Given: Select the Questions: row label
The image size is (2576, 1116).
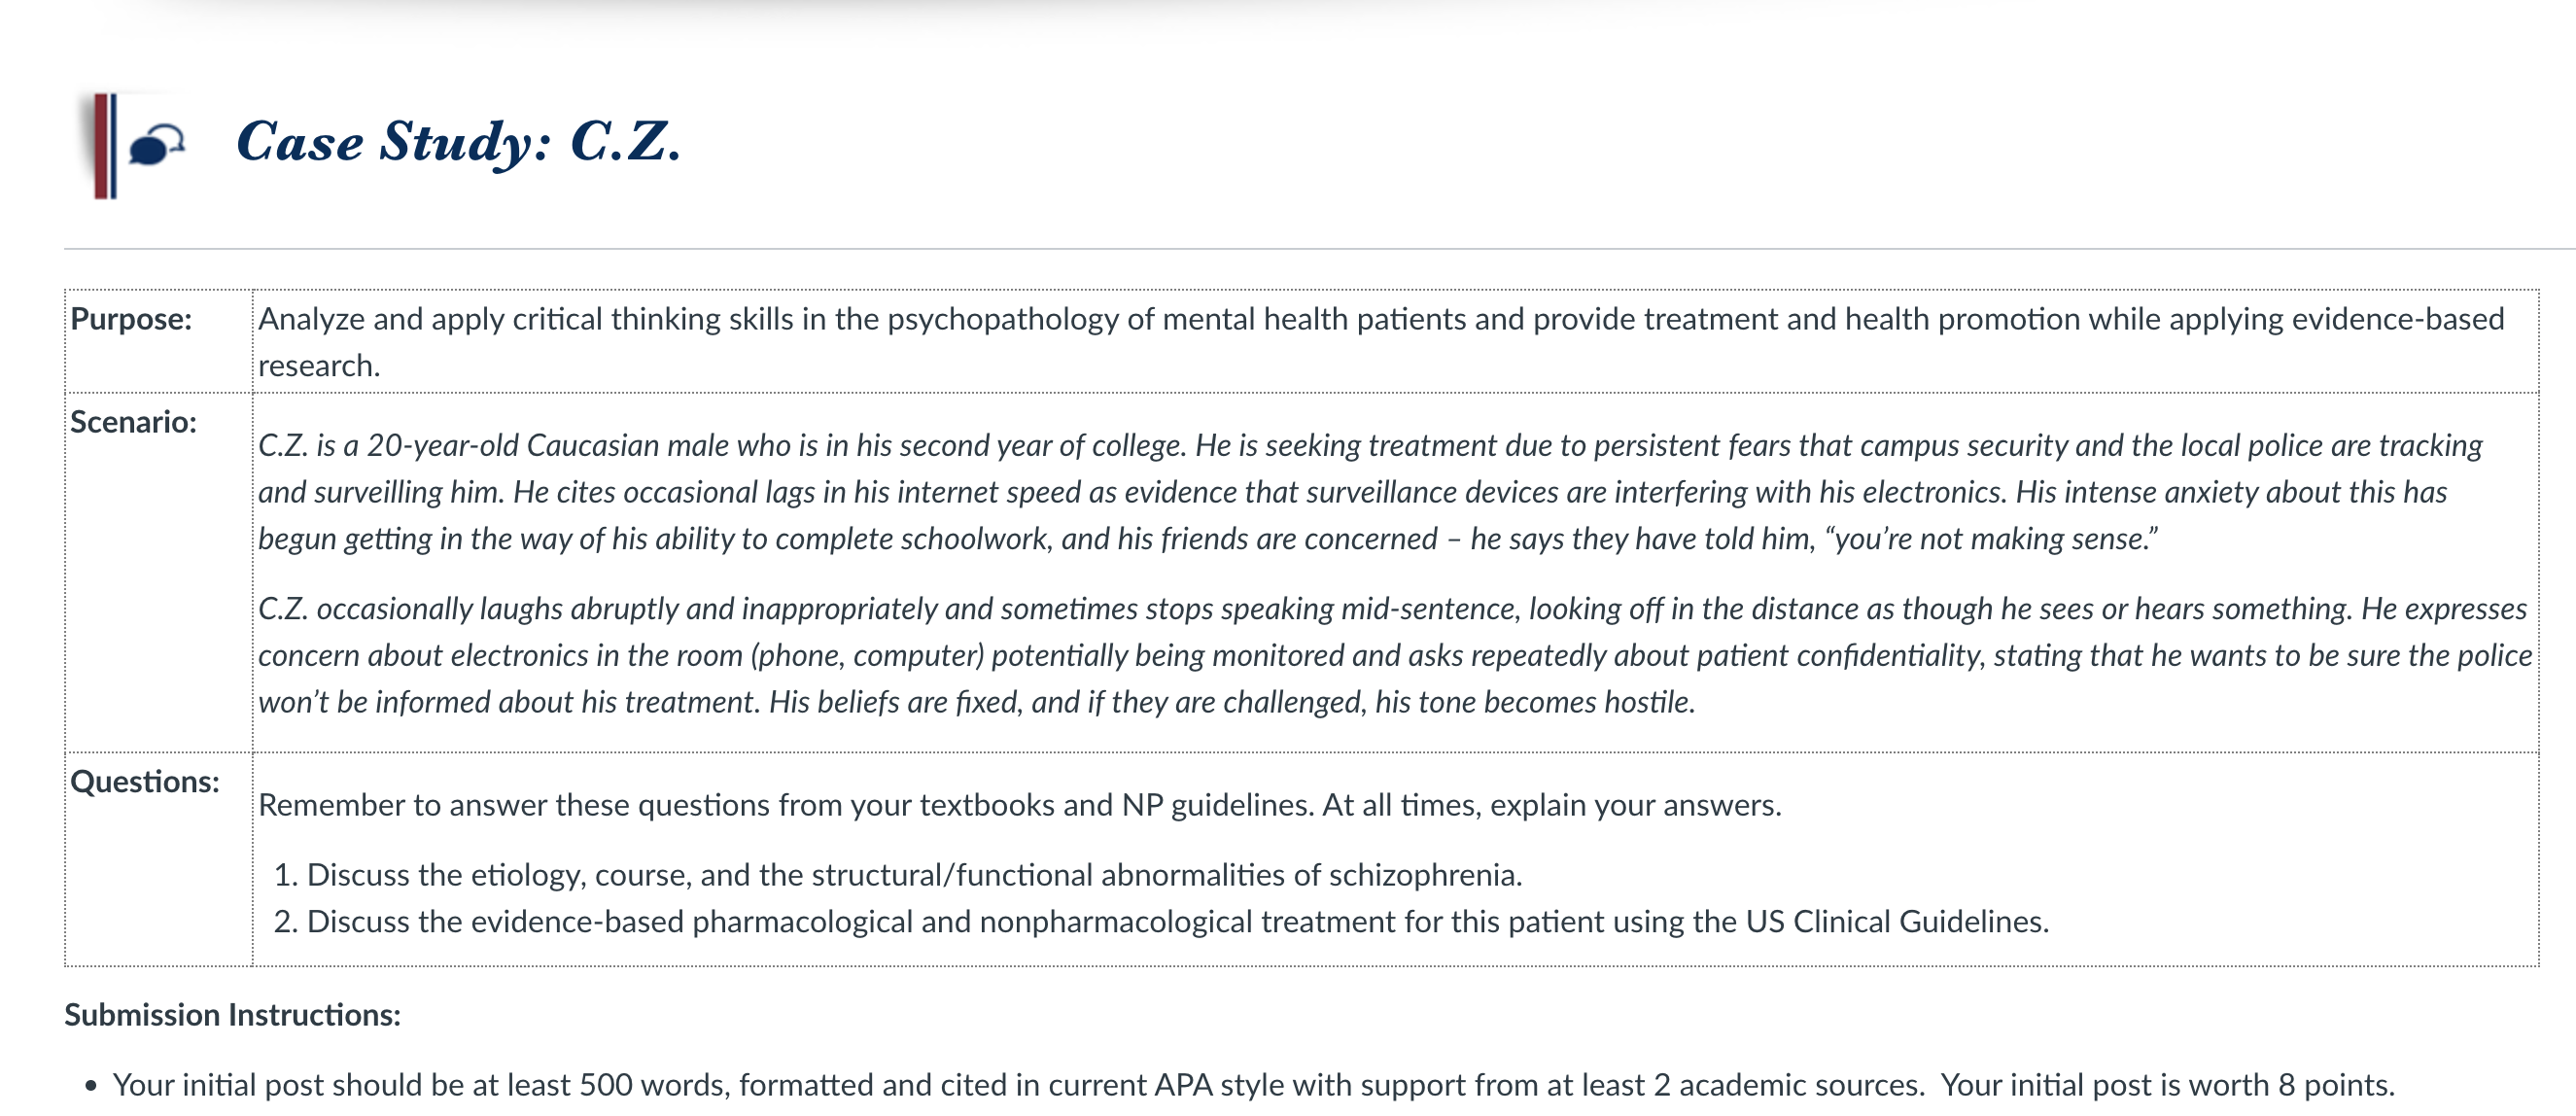Looking at the screenshot, I should (145, 781).
